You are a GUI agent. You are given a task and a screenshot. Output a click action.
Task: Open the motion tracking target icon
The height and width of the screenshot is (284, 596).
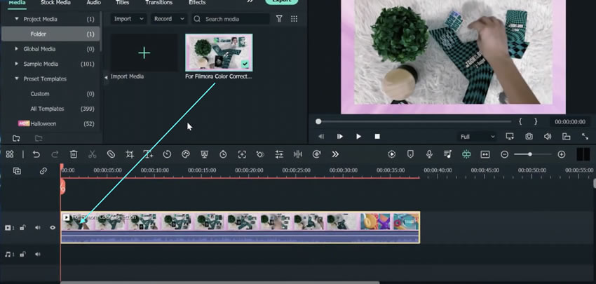point(242,154)
